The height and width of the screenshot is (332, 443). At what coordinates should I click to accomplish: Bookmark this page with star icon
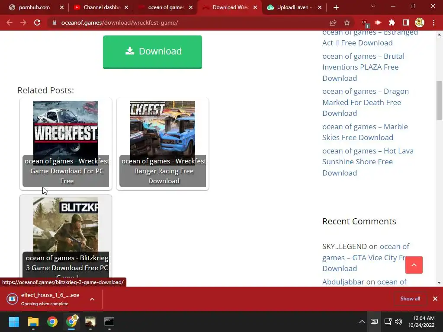[347, 22]
